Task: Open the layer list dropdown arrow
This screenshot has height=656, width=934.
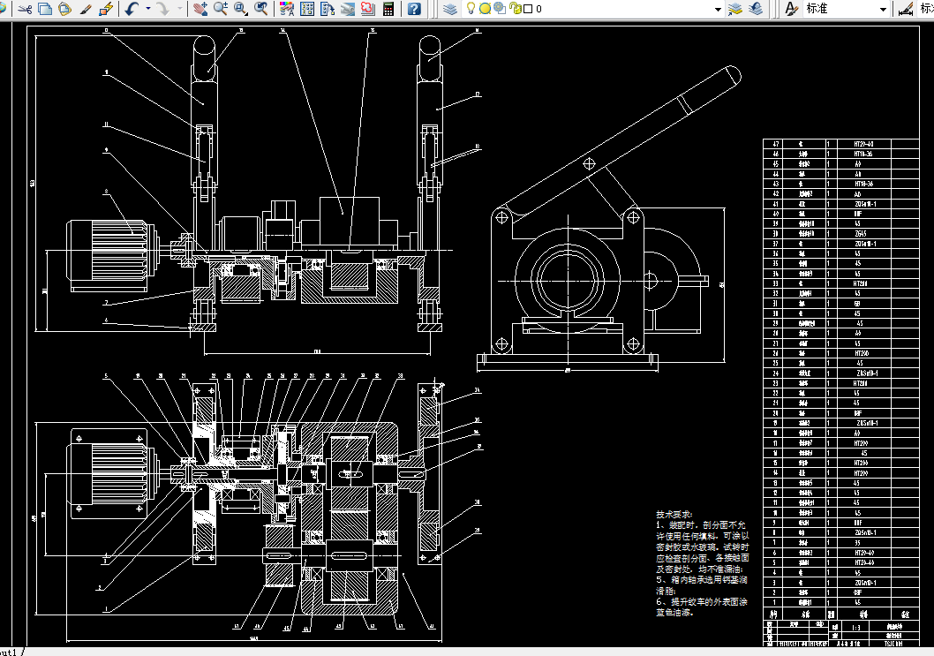Action: tap(718, 9)
